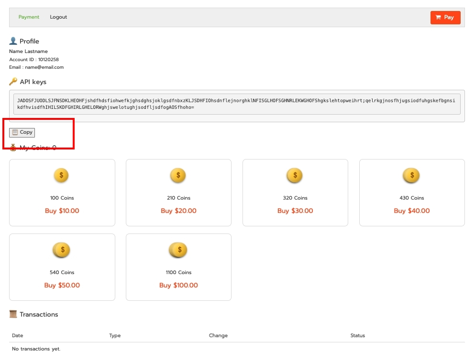Buy 100 coins for $10.00
Screen dimensions: 475x361
click(x=62, y=211)
